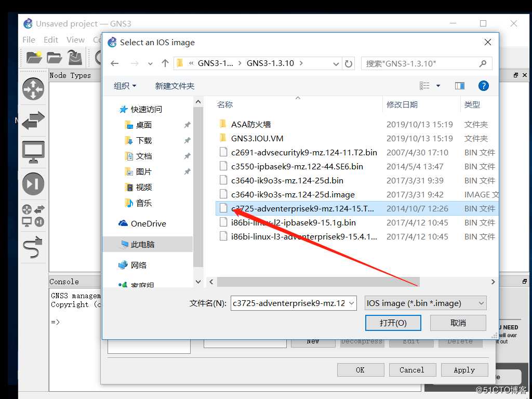Click 取消 button
This screenshot has height=399, width=532.
click(x=458, y=323)
